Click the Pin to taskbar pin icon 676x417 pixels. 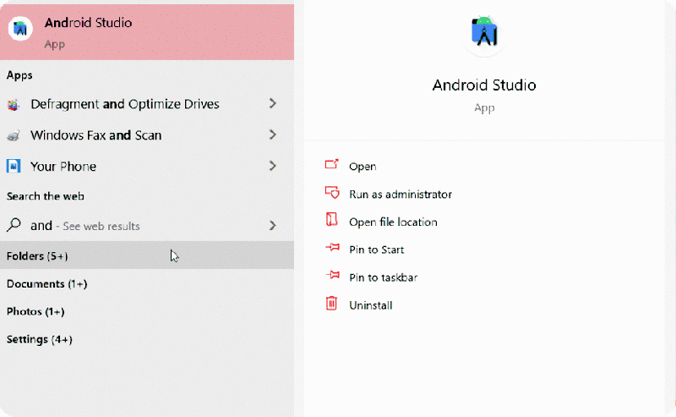coord(332,275)
